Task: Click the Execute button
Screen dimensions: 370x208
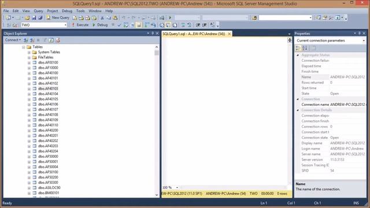Action: (80, 25)
